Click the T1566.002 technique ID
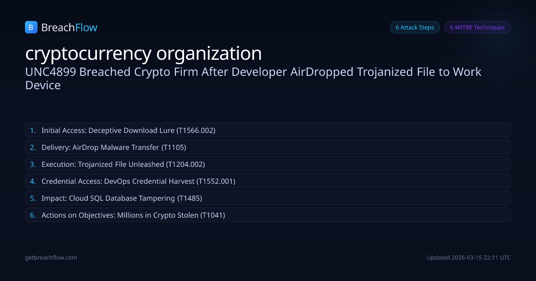Screen dimensions: 536x281 click(196, 130)
